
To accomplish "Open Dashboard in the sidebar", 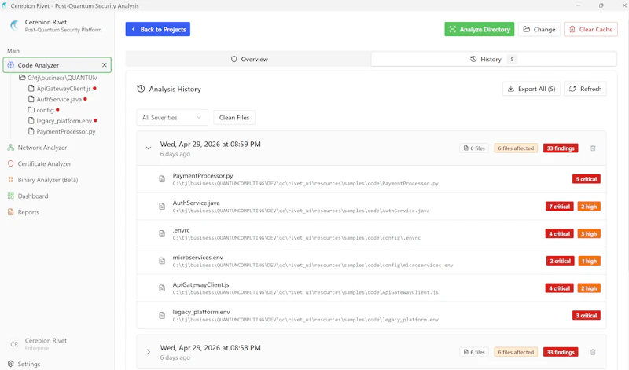I will (33, 196).
